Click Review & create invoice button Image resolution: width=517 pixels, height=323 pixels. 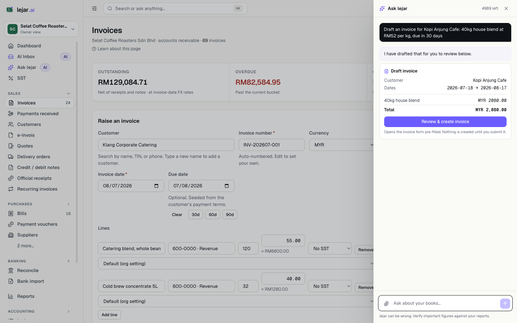point(445,122)
